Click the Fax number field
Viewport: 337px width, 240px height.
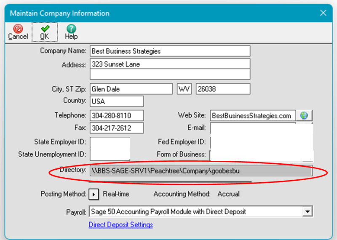[x=117, y=128]
